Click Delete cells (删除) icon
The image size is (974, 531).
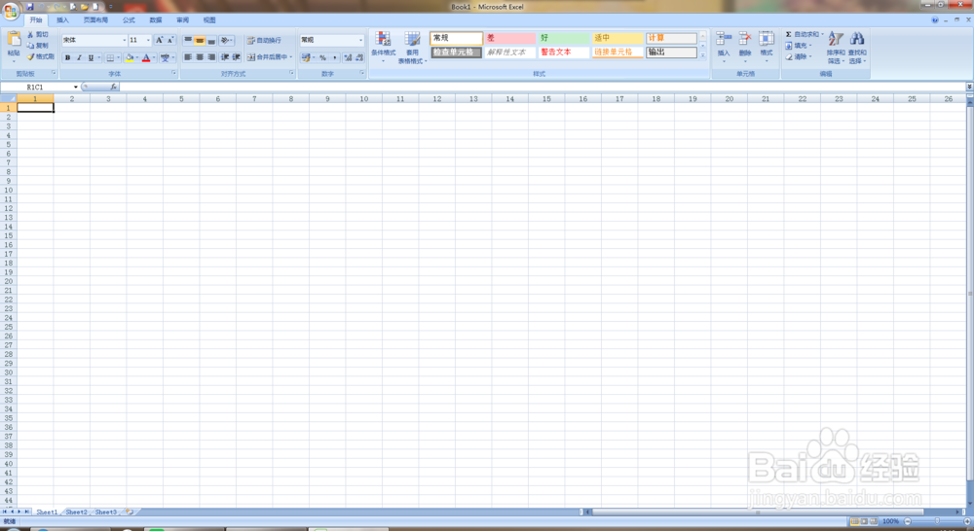(745, 45)
